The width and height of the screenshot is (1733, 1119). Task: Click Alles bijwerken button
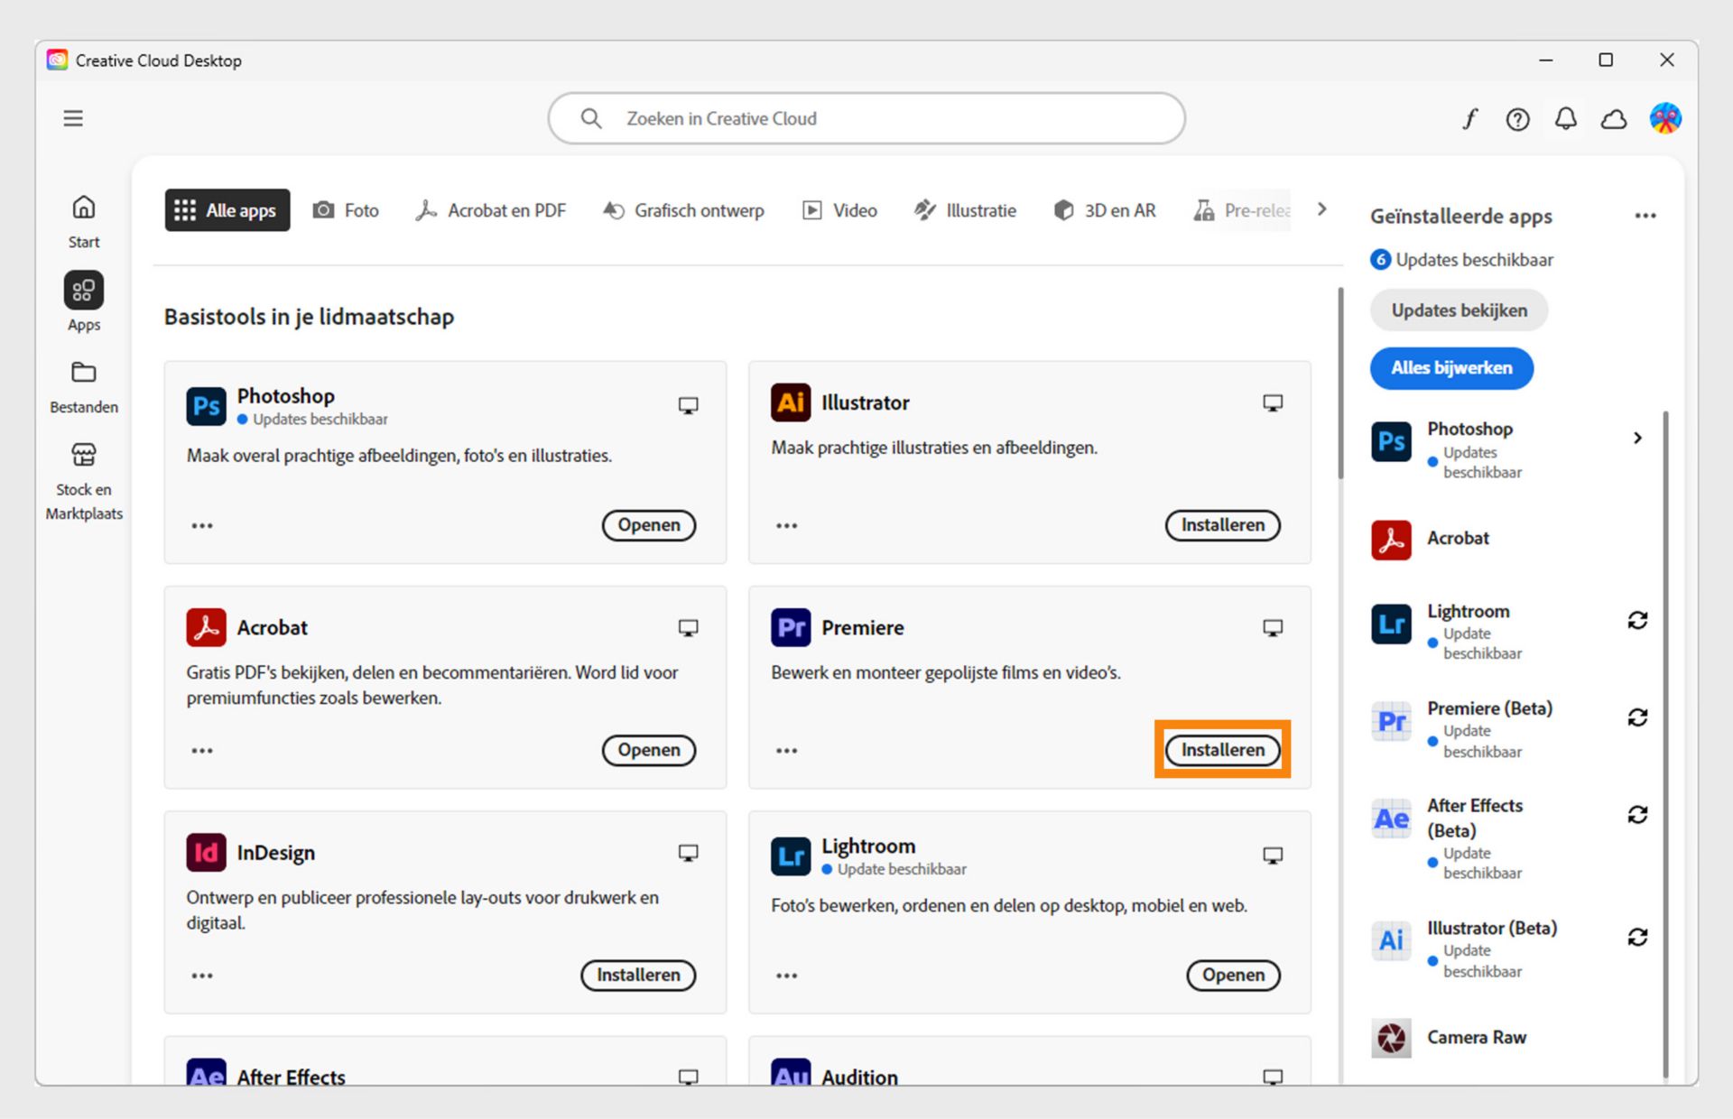[x=1451, y=368]
